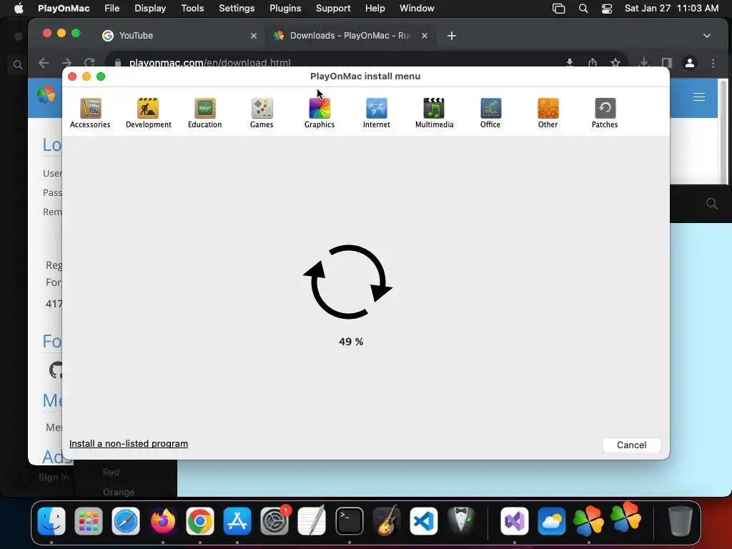The width and height of the screenshot is (732, 549).
Task: Open the Support menu
Action: [x=333, y=8]
